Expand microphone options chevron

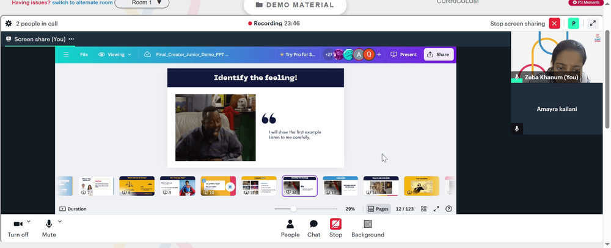60,222
